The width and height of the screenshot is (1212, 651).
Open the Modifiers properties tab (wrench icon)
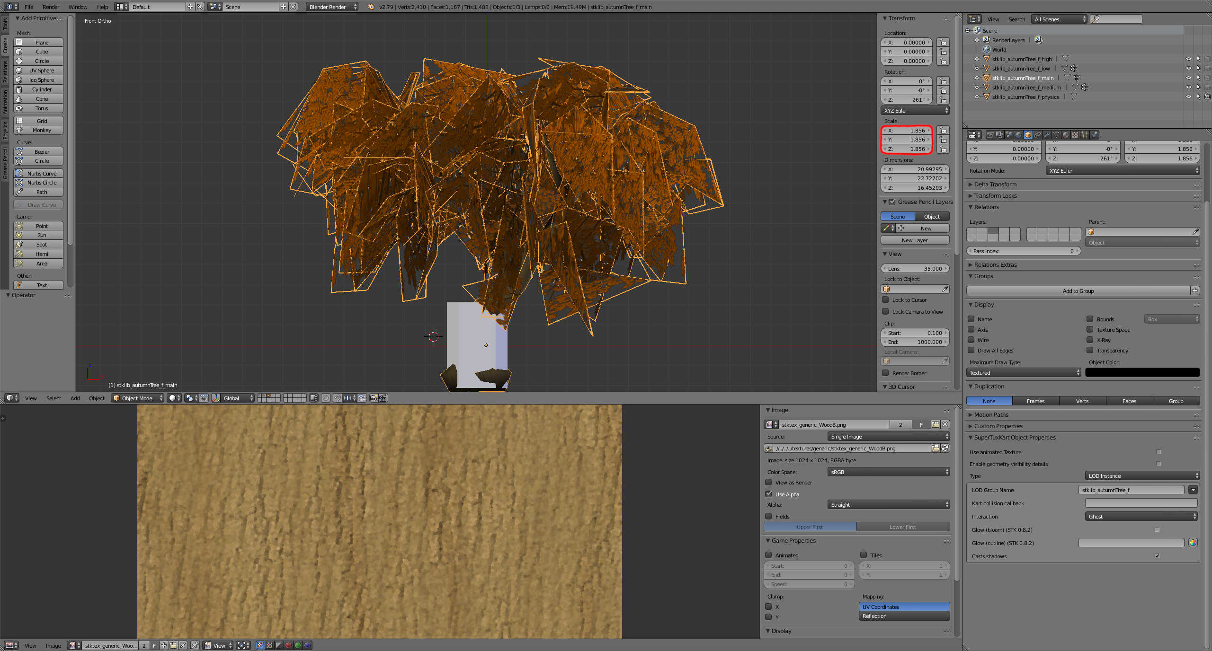pyautogui.click(x=1047, y=135)
